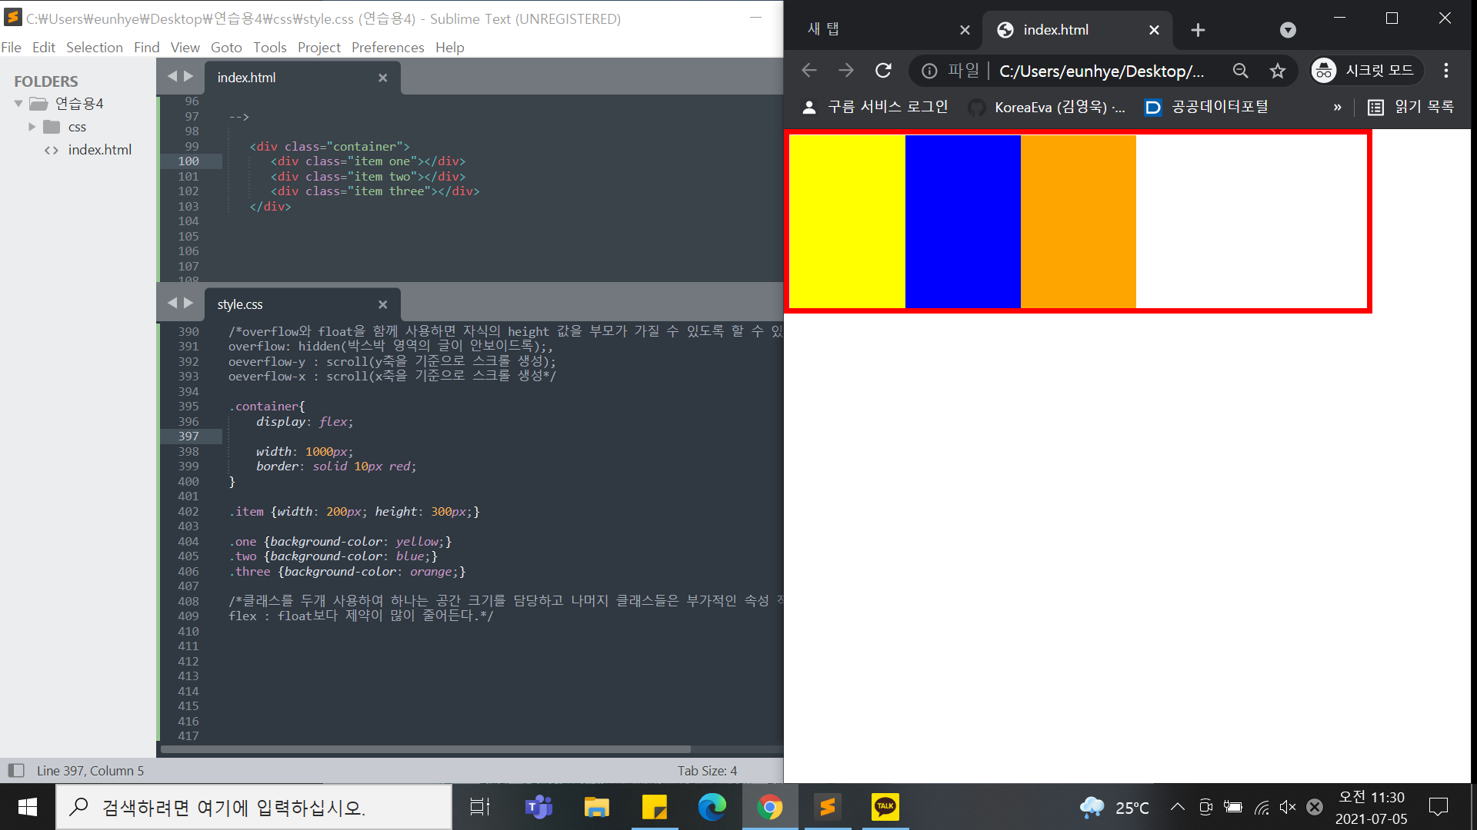The height and width of the screenshot is (830, 1477).
Task: Open the Preferences menu
Action: [x=387, y=48]
